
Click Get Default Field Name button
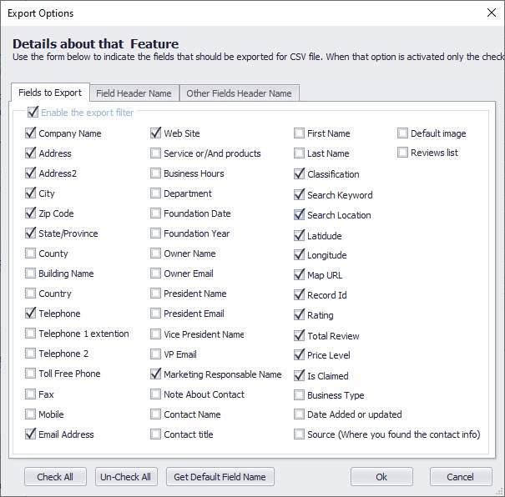pyautogui.click(x=220, y=477)
